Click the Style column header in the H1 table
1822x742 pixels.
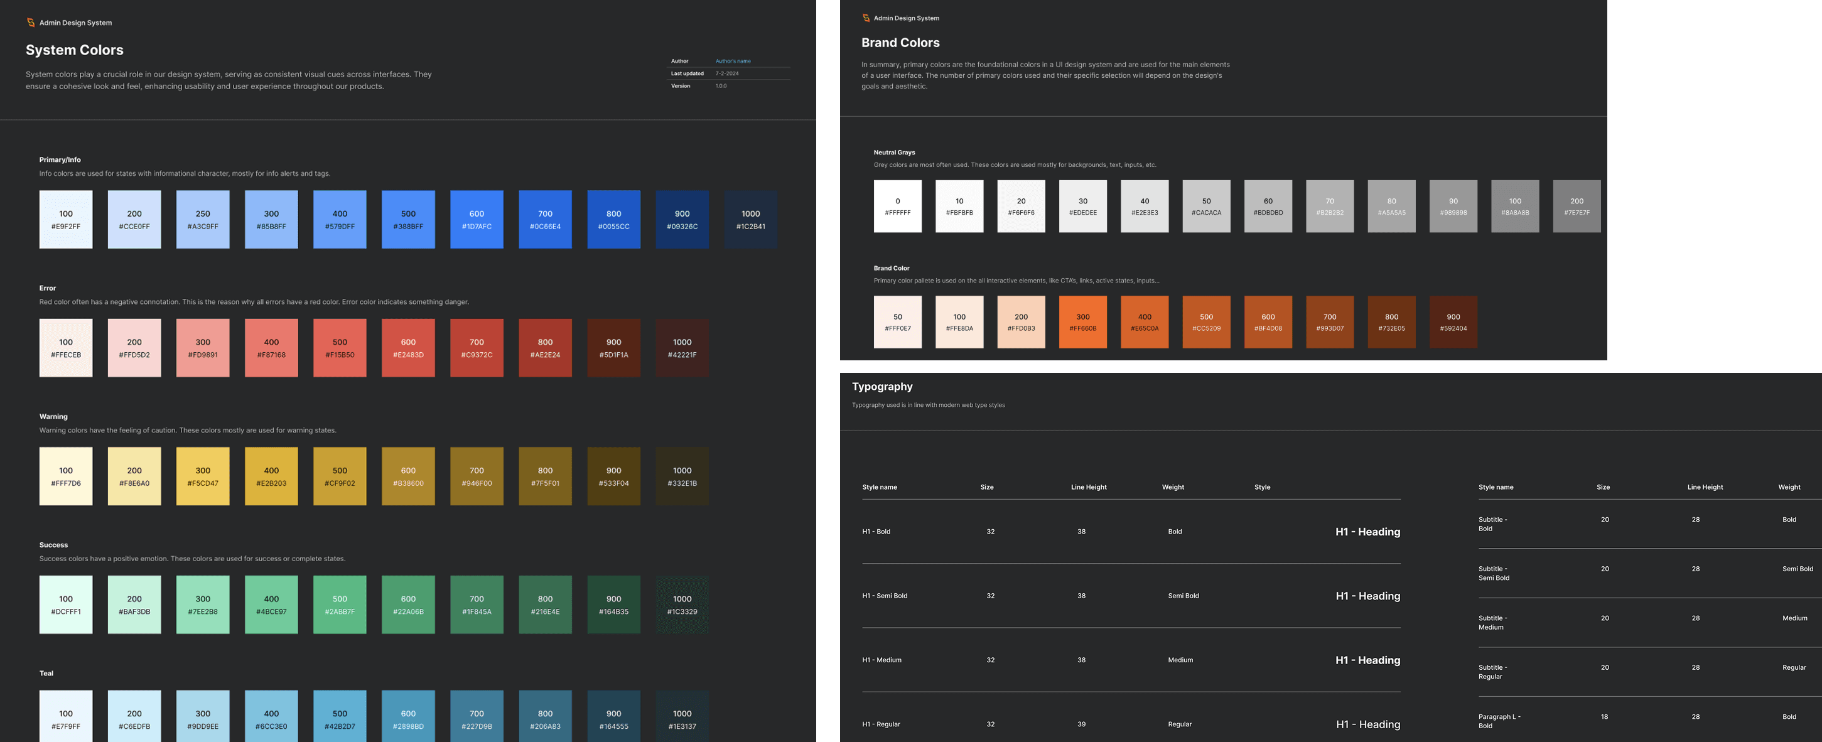pyautogui.click(x=1263, y=487)
